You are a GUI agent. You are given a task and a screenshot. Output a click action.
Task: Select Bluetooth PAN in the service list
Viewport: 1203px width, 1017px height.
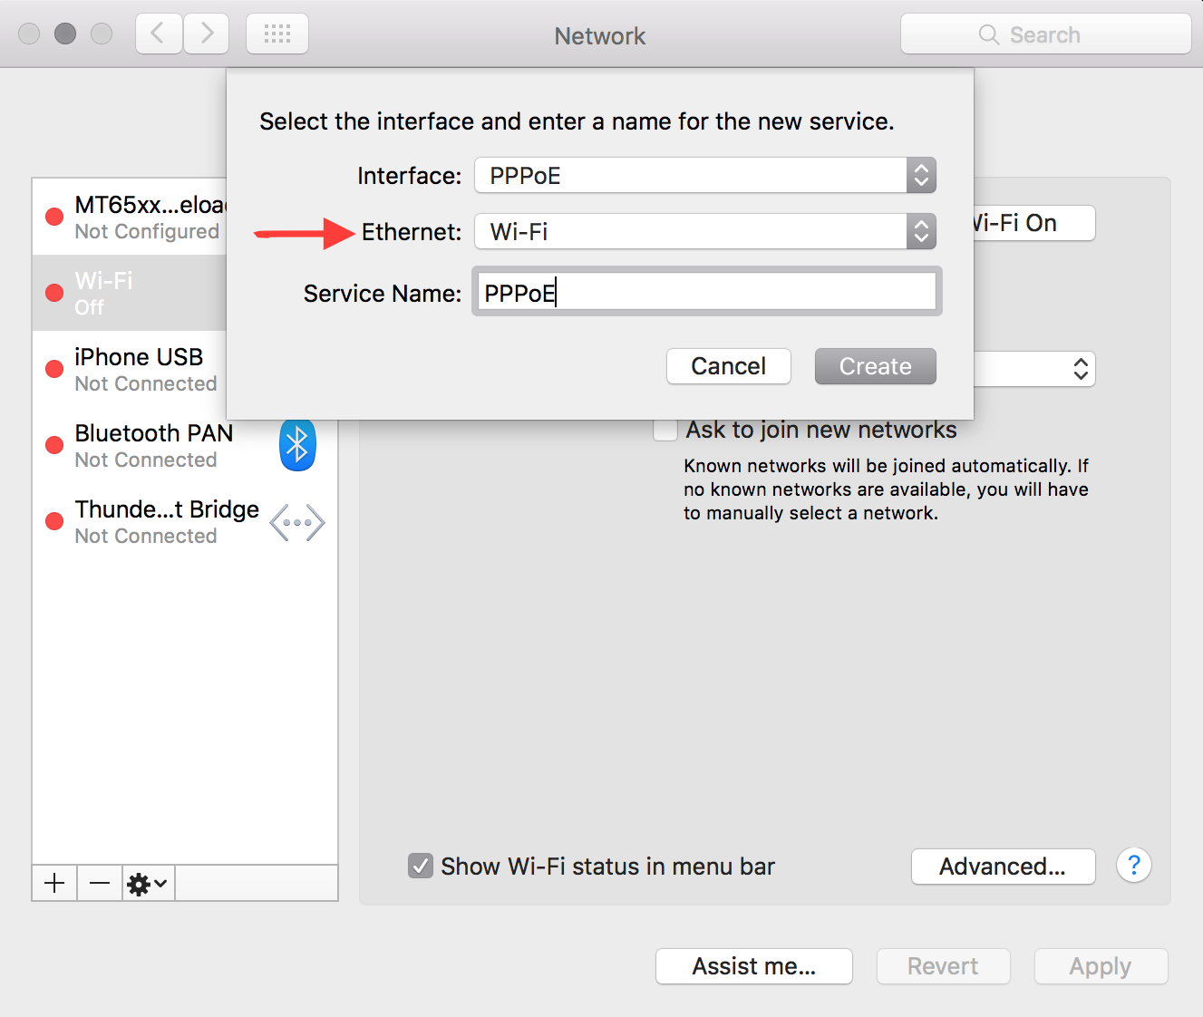pyautogui.click(x=185, y=445)
